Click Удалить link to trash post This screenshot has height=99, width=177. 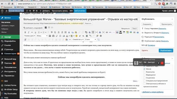145,51
